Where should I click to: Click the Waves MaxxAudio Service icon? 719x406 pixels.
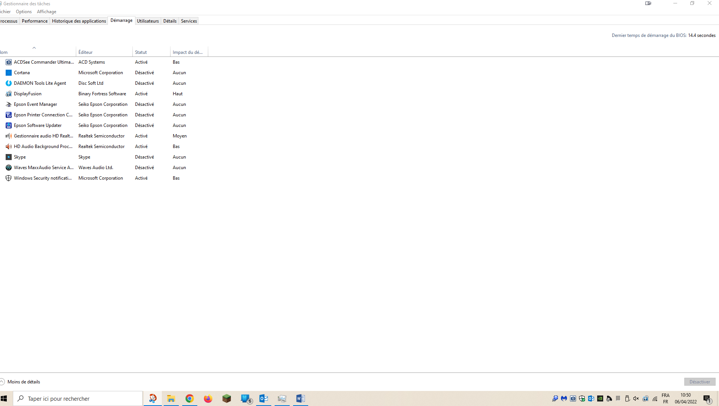[x=9, y=168]
